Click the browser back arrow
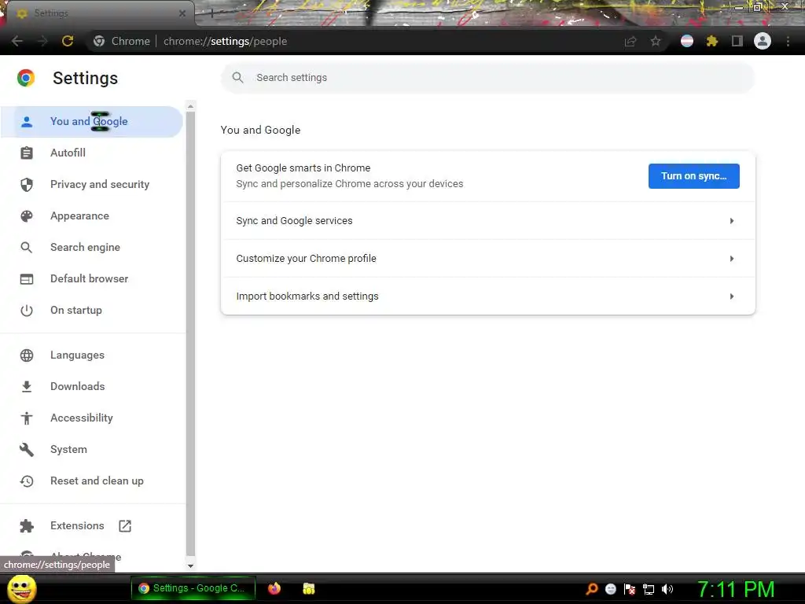The height and width of the screenshot is (604, 805). pyautogui.click(x=17, y=41)
